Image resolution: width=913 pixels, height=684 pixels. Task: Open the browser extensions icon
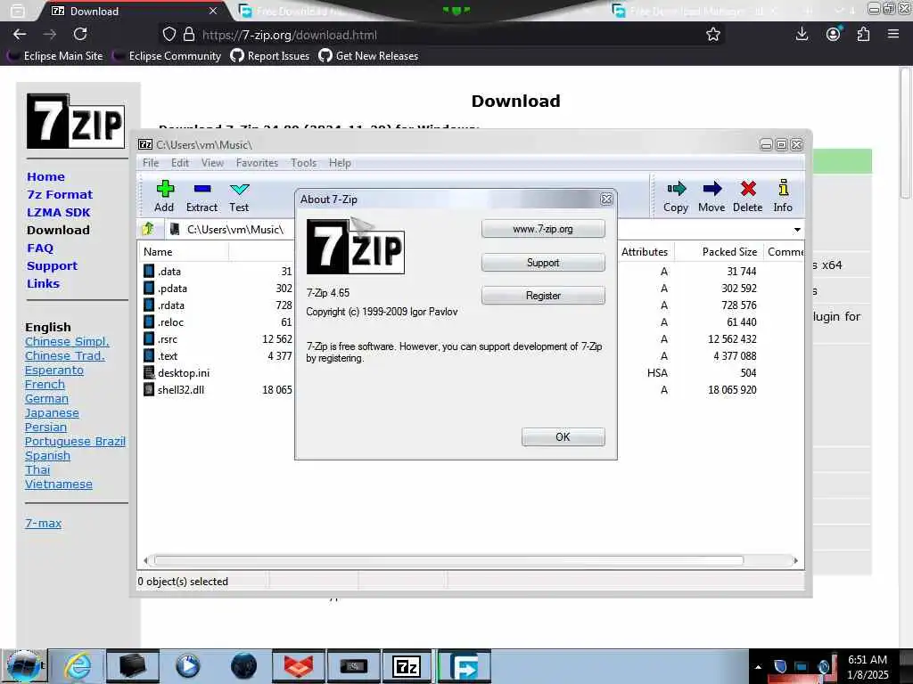coord(863,35)
